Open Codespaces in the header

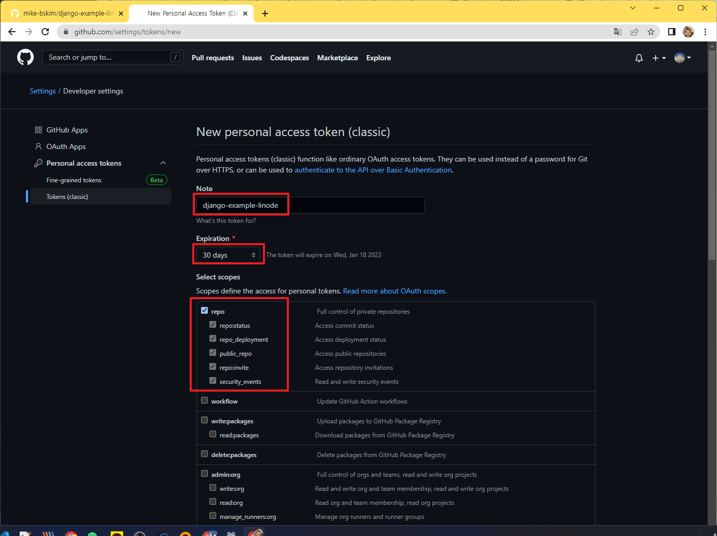tap(289, 58)
